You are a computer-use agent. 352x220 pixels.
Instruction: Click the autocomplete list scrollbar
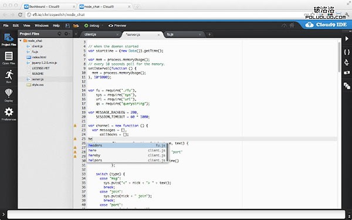[x=167, y=152]
